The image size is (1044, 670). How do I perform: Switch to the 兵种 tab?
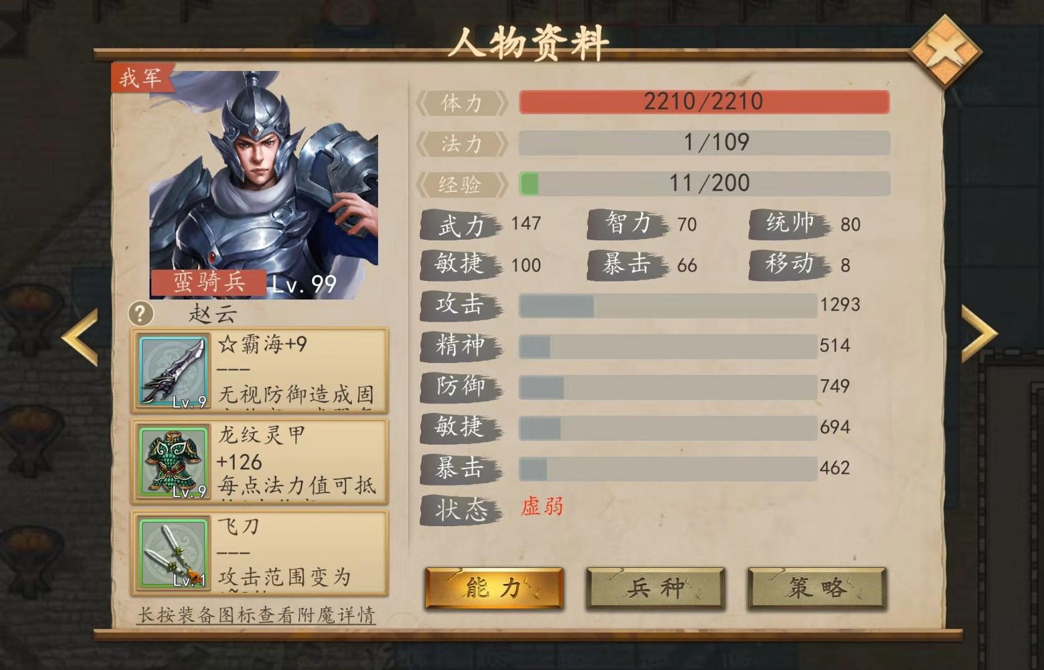click(x=655, y=588)
